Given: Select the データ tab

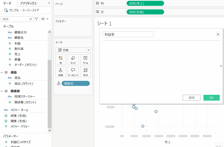Looking at the screenshot, I should point(7,3).
